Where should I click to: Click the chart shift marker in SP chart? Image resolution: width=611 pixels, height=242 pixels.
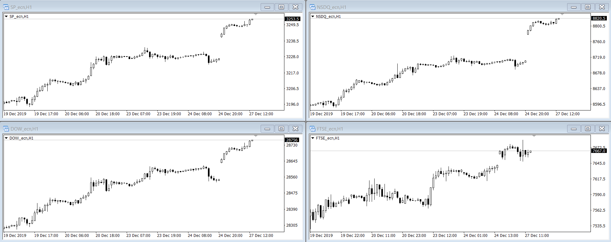click(x=256, y=14)
